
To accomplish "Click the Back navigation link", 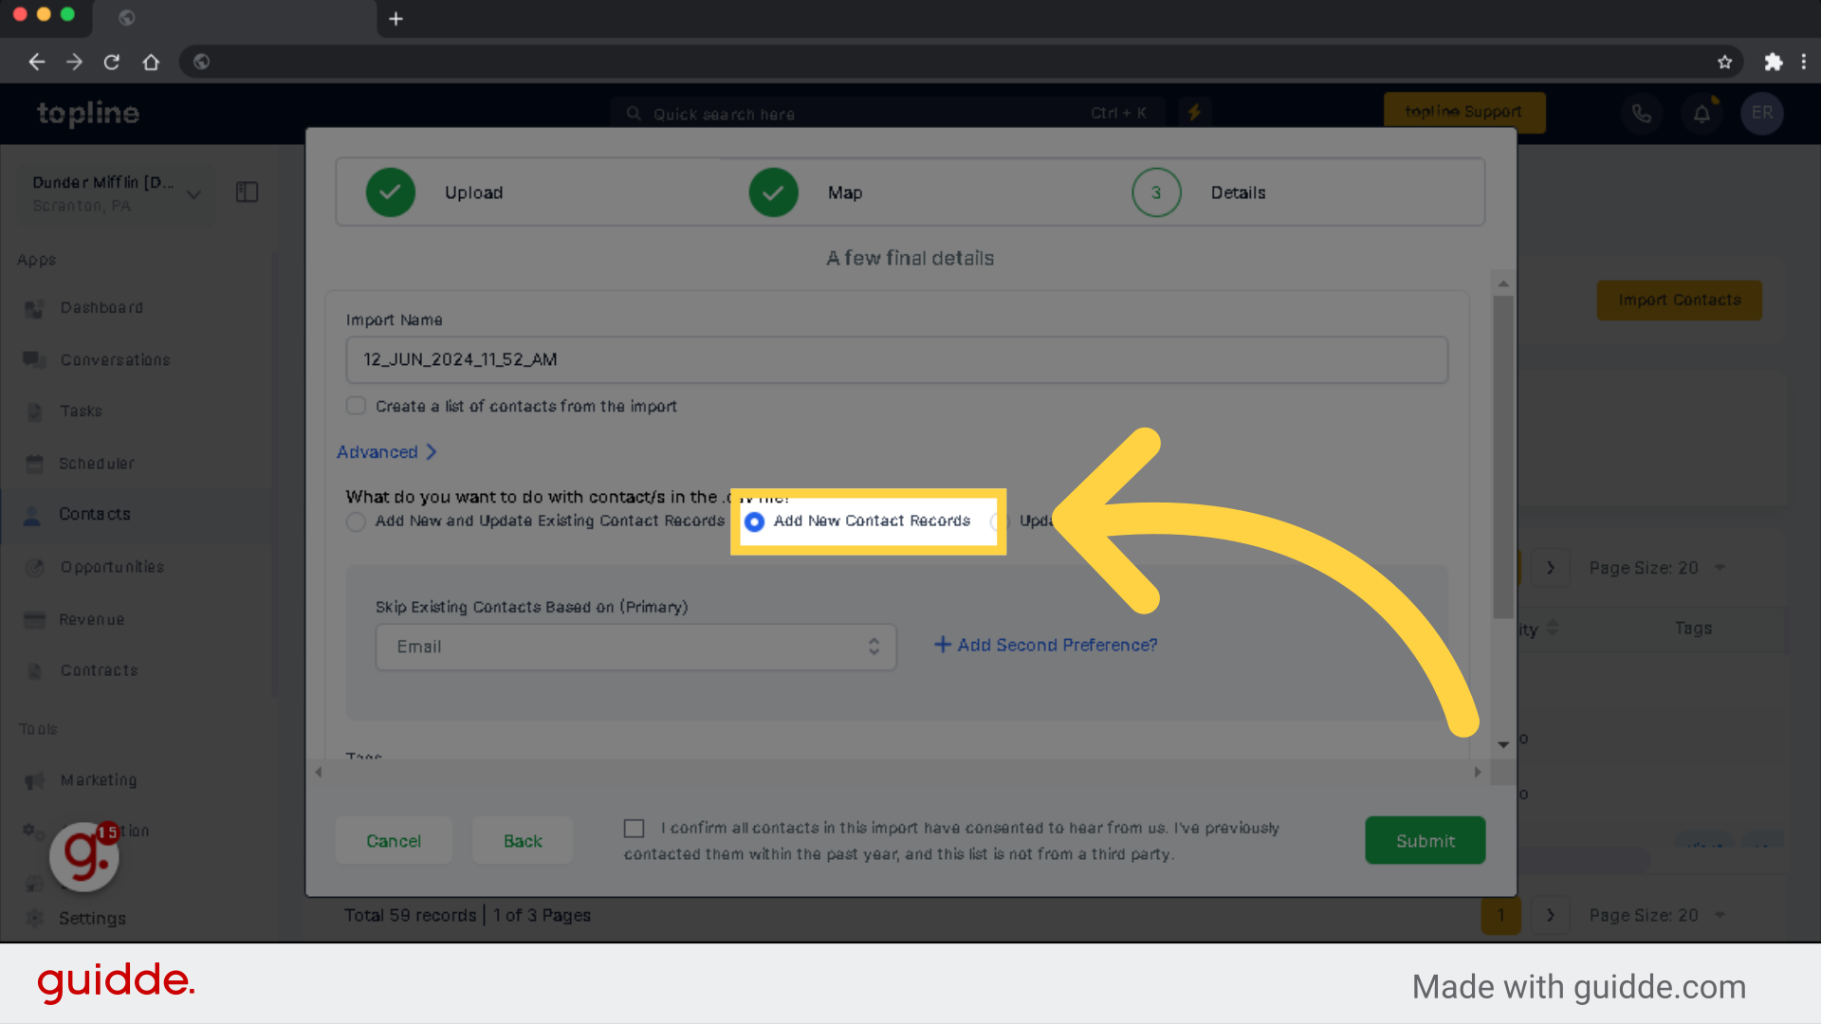I will 521,840.
